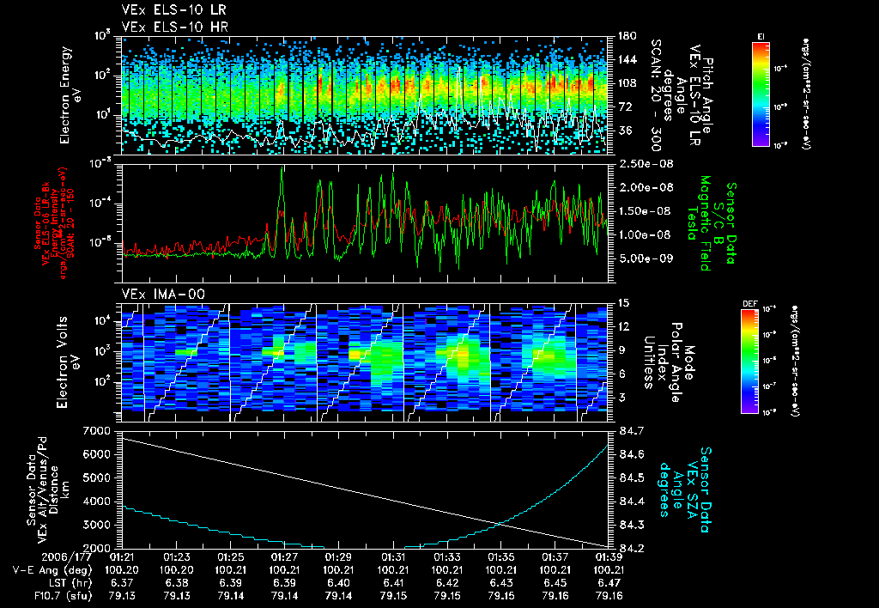Click the 01:29 time tick label
Viewport: 879px width, 608px height.
coord(338,558)
